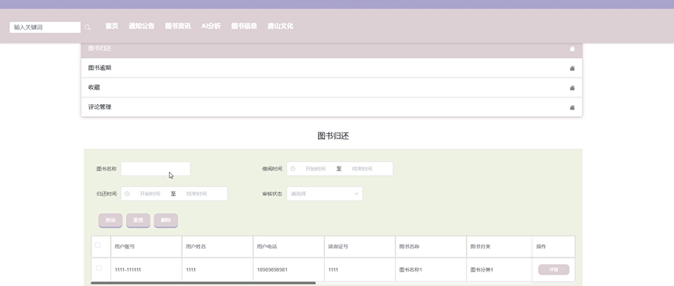The height and width of the screenshot is (286, 674).
Task: Click the 详情 button in first row
Action: click(x=554, y=270)
